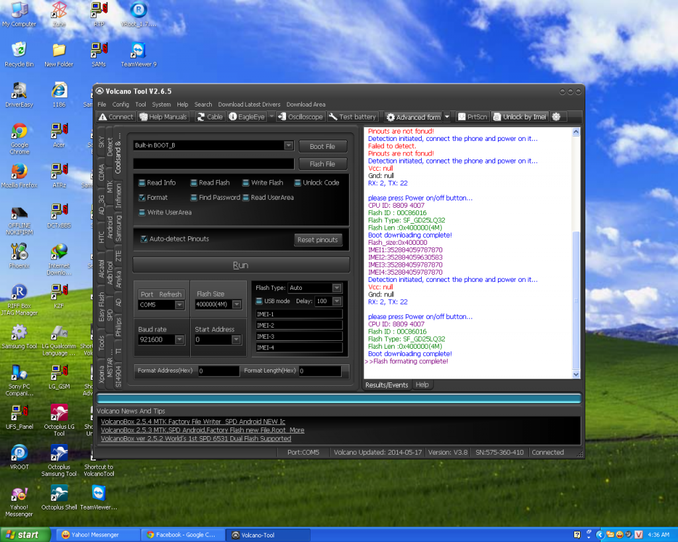The width and height of the screenshot is (678, 542).
Task: Open the Tool menu
Action: click(x=140, y=105)
